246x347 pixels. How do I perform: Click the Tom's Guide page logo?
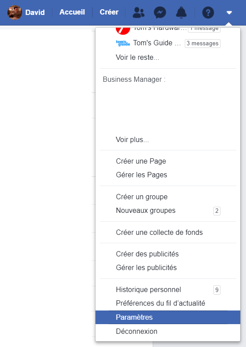pos(123,43)
